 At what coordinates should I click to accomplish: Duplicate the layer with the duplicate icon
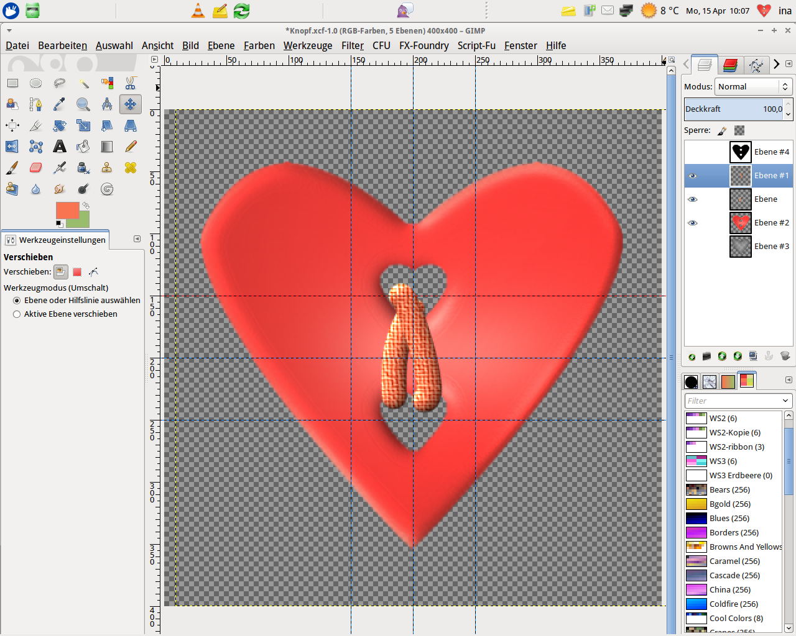tap(753, 356)
